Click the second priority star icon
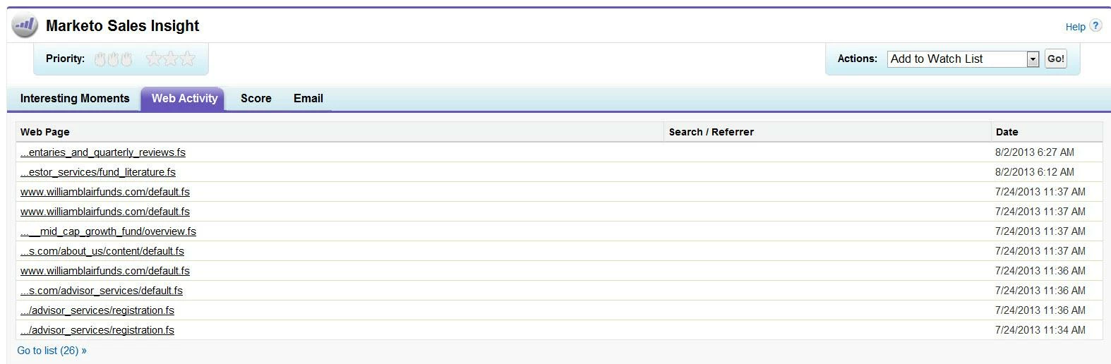 click(170, 59)
